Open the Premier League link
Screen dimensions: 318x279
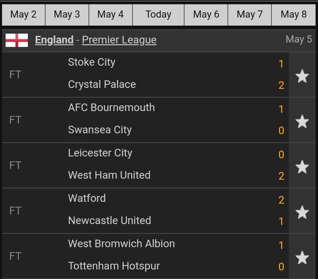point(119,40)
